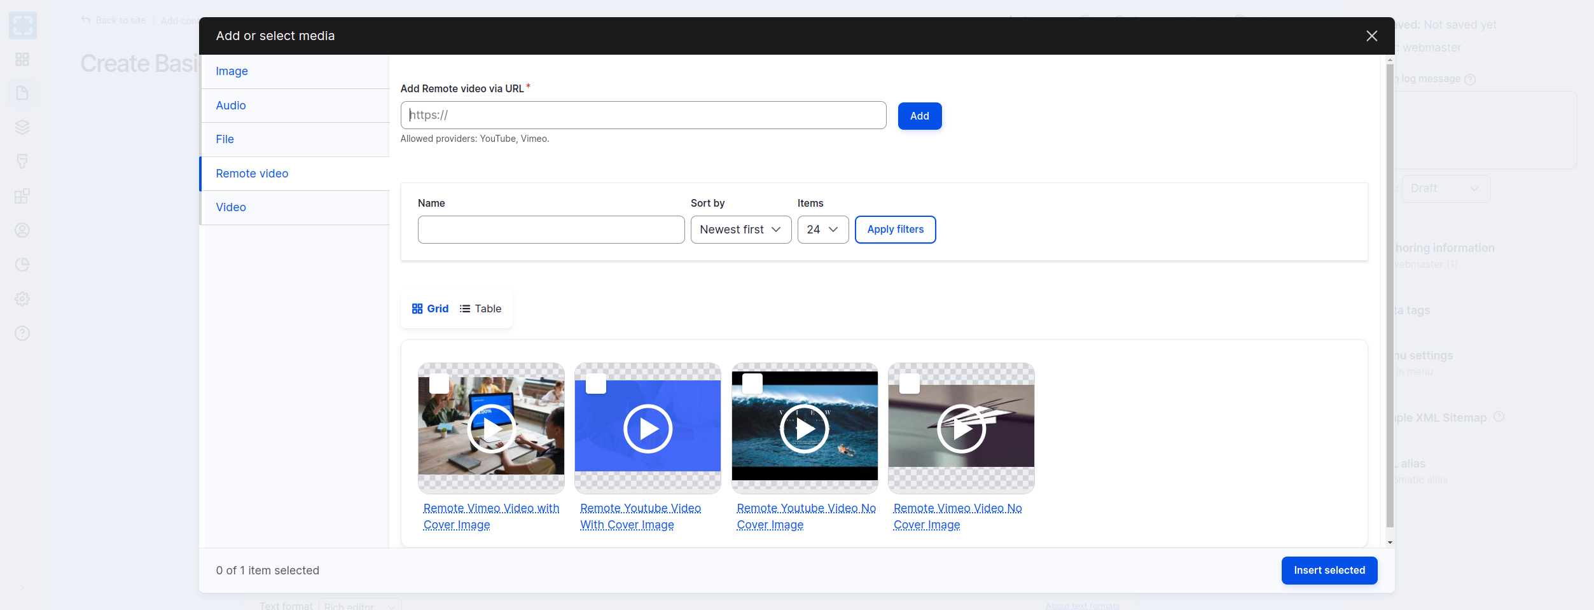Click the remote video URL input field
Image resolution: width=1594 pixels, height=610 pixels.
(x=642, y=115)
